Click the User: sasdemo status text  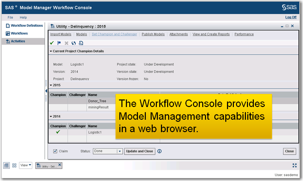point(286,175)
